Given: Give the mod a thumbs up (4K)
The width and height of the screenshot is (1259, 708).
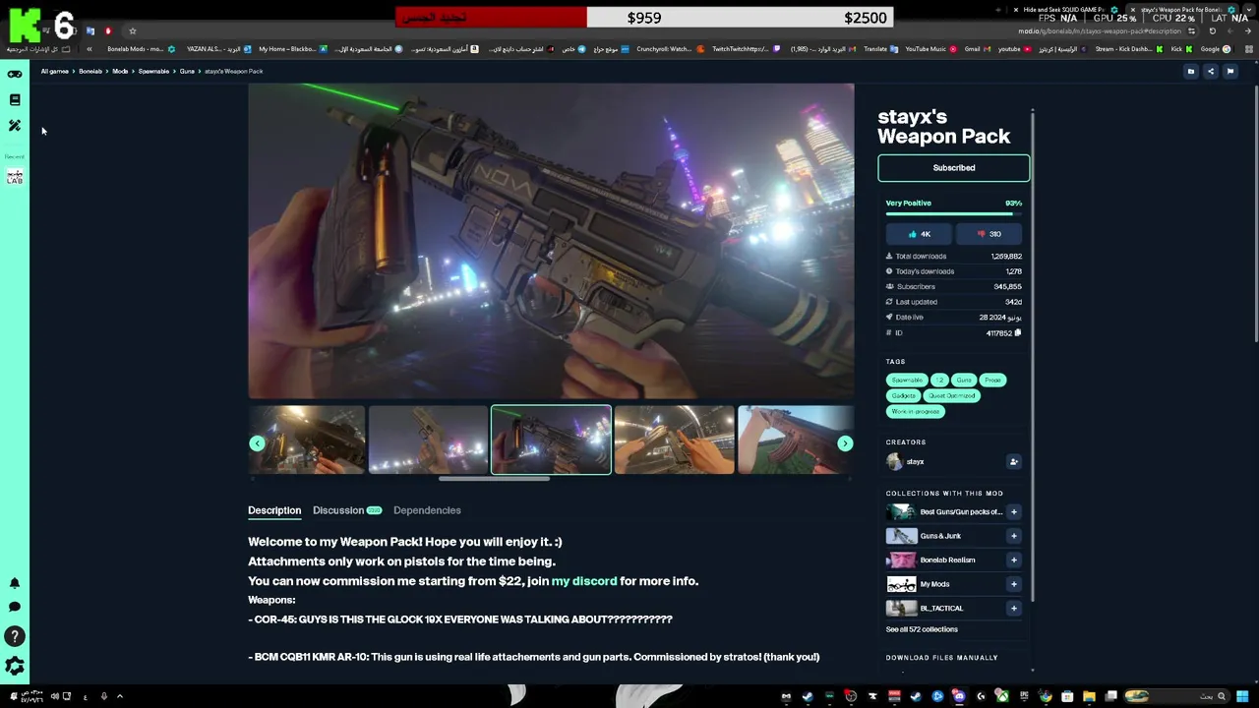Looking at the screenshot, I should 919,234.
